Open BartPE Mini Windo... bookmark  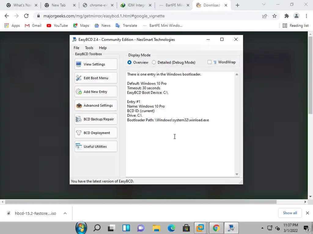163,26
